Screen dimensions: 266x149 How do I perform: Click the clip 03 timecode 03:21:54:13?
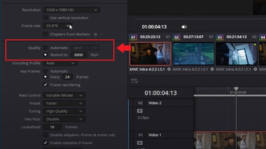tap(236, 37)
